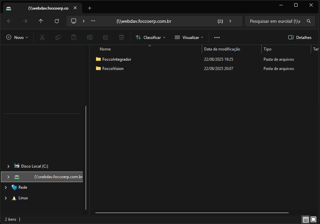Click the Delete trash can icon

point(122,38)
